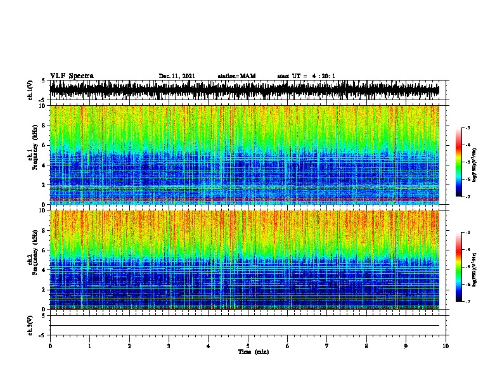Click the "VLF Spectra" plot title
Viewport: 502px width, 388px height.
72,75
